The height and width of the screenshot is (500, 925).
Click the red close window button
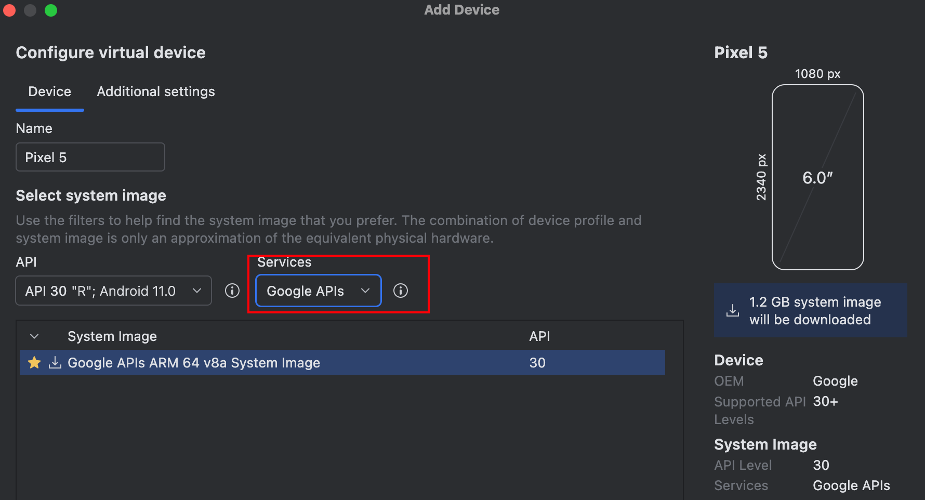tap(9, 10)
